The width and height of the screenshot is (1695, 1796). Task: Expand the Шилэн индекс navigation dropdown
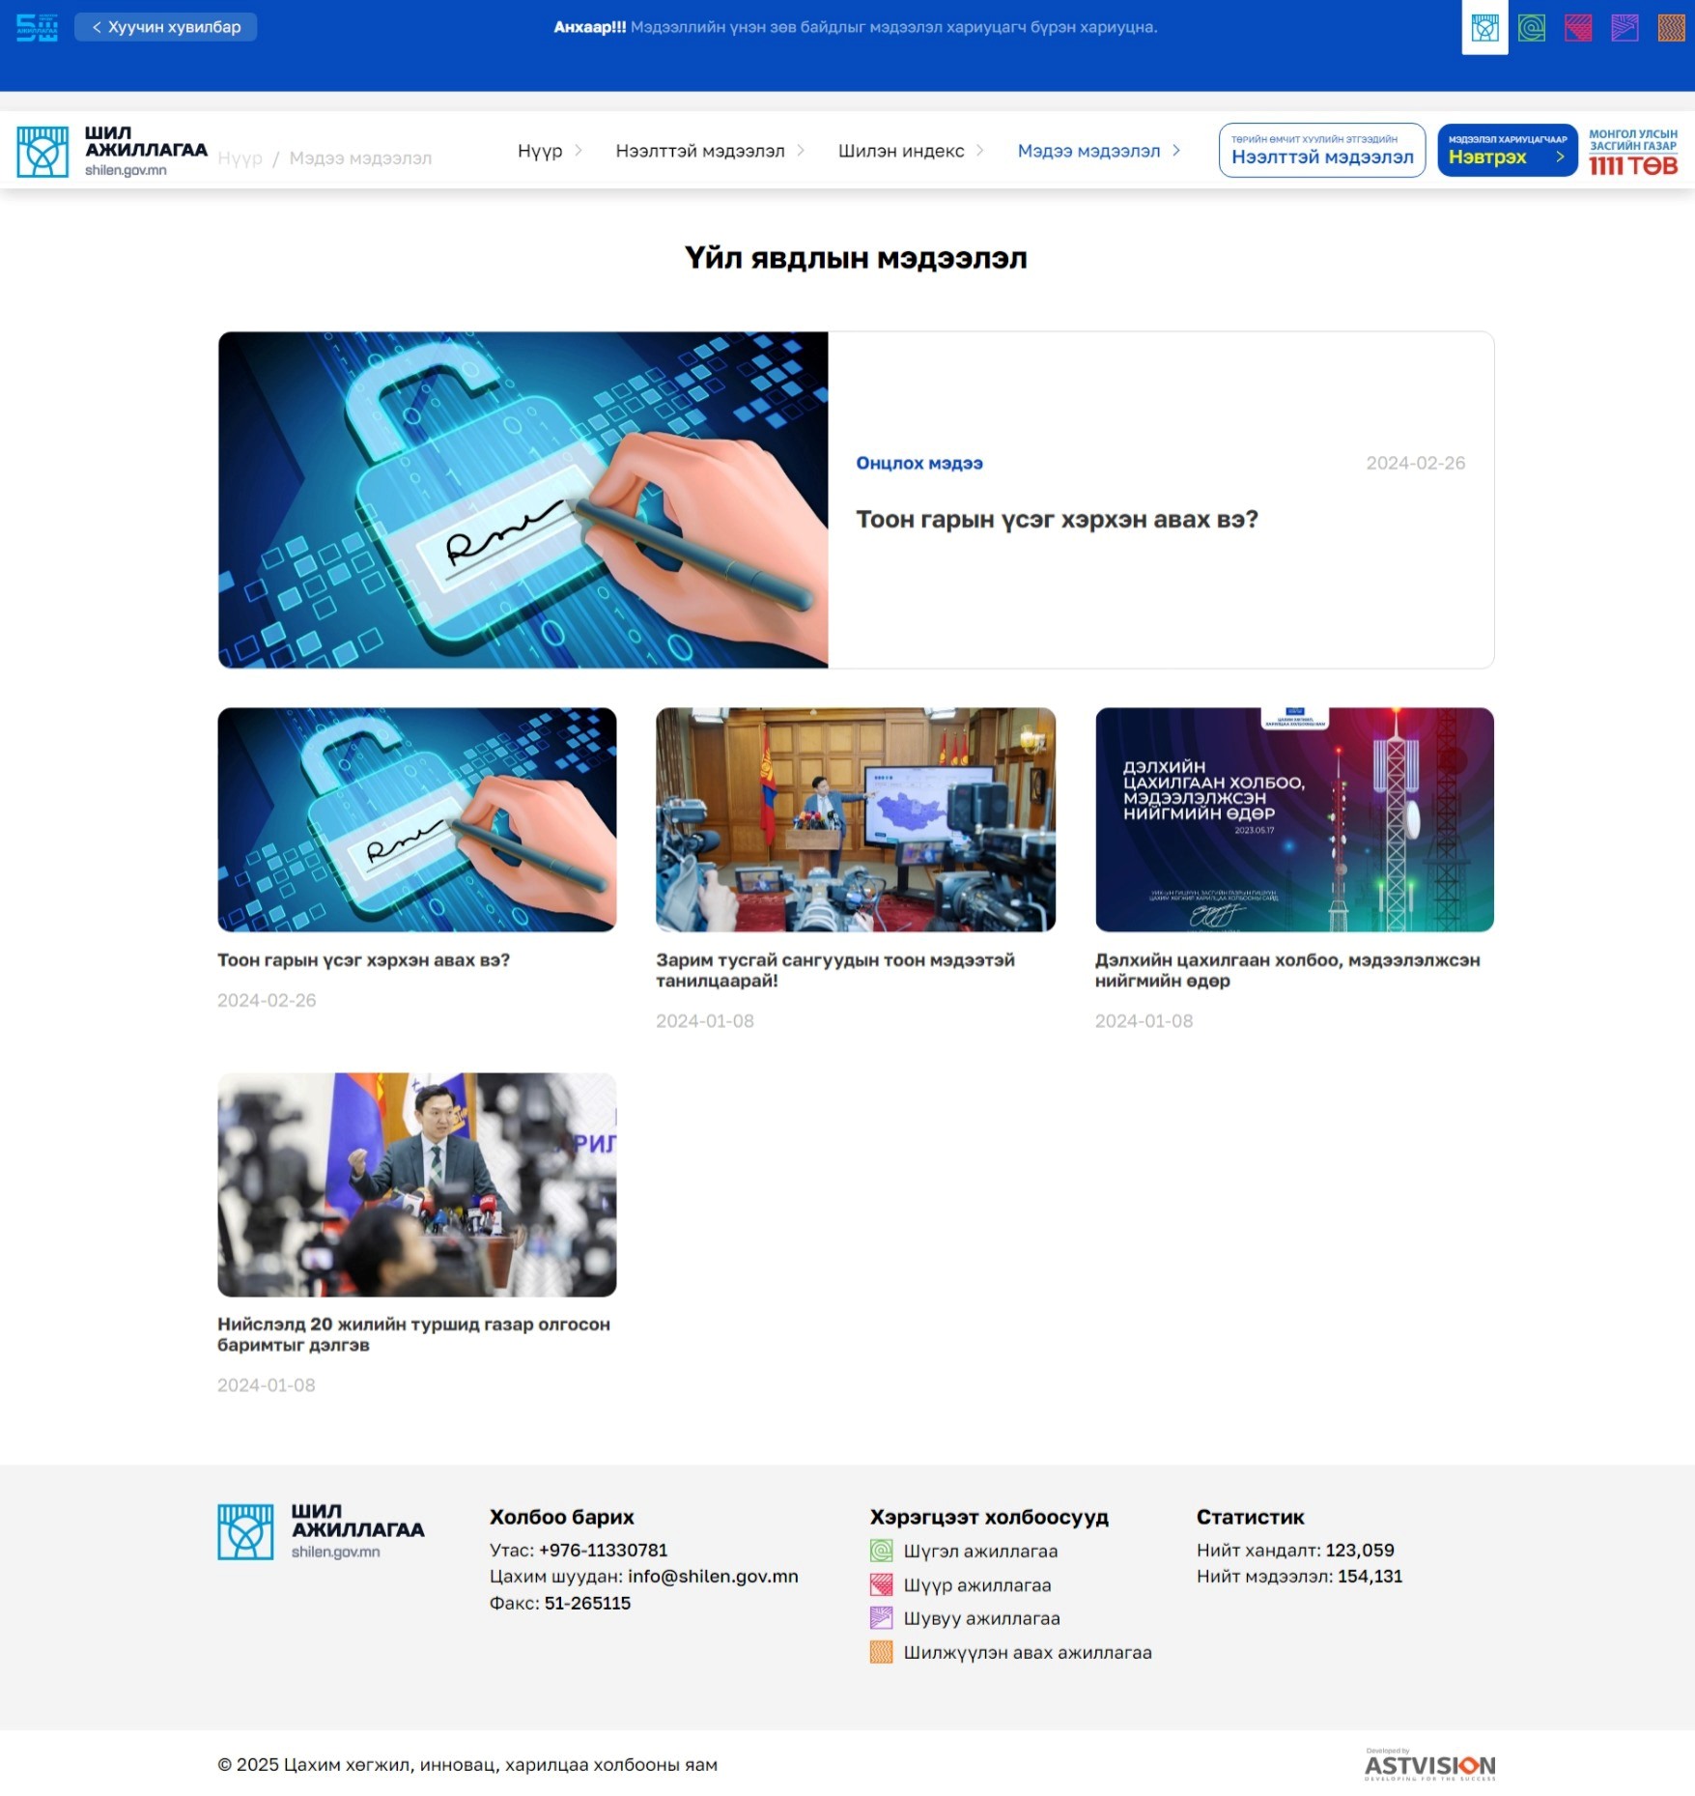(911, 151)
